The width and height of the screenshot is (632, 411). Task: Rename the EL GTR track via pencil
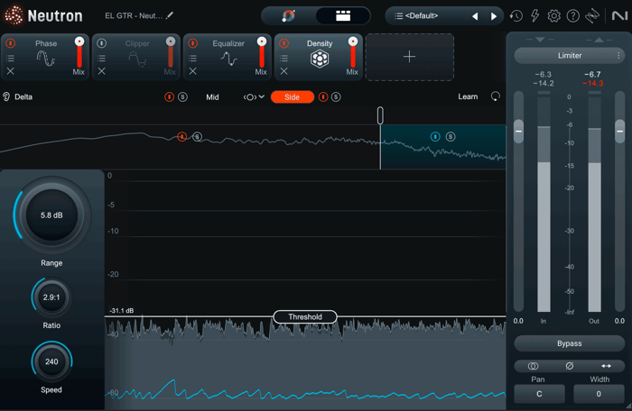(170, 15)
